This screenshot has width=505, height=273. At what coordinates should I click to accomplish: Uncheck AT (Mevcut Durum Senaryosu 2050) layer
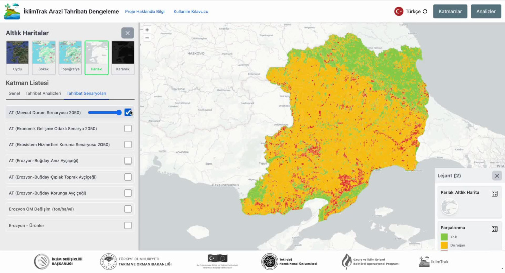pyautogui.click(x=128, y=113)
